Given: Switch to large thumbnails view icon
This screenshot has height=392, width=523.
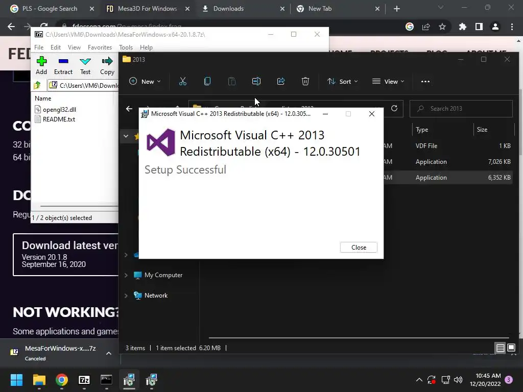Looking at the screenshot, I should pyautogui.click(x=511, y=348).
